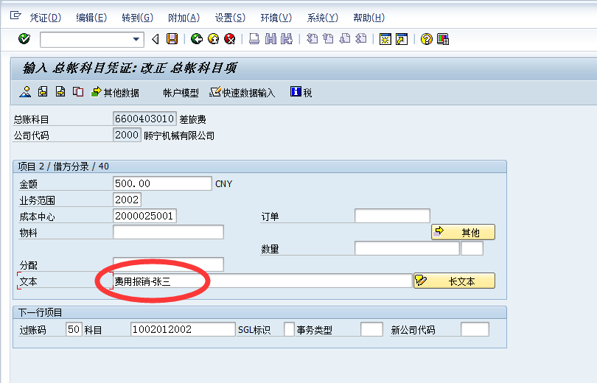Open the yellow Help question mark icon
The width and height of the screenshot is (597, 383).
[427, 39]
